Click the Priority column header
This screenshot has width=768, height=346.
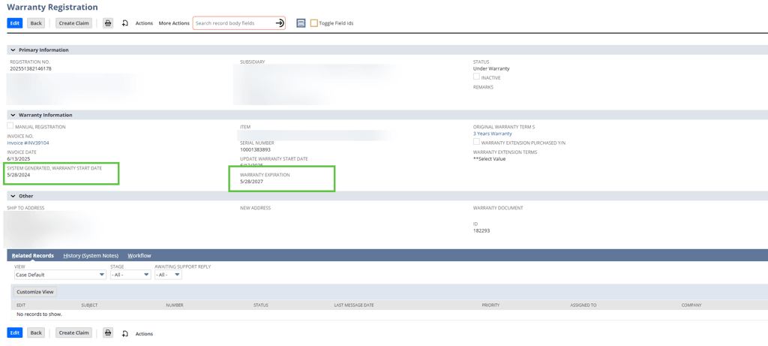coord(490,305)
